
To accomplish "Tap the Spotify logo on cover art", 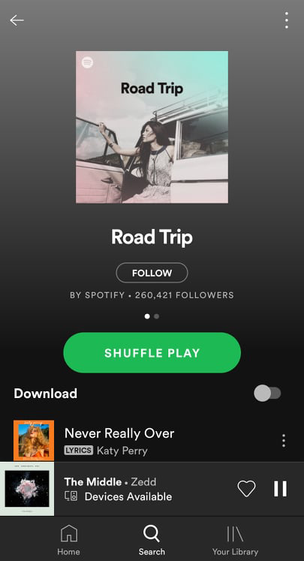I will (87, 62).
